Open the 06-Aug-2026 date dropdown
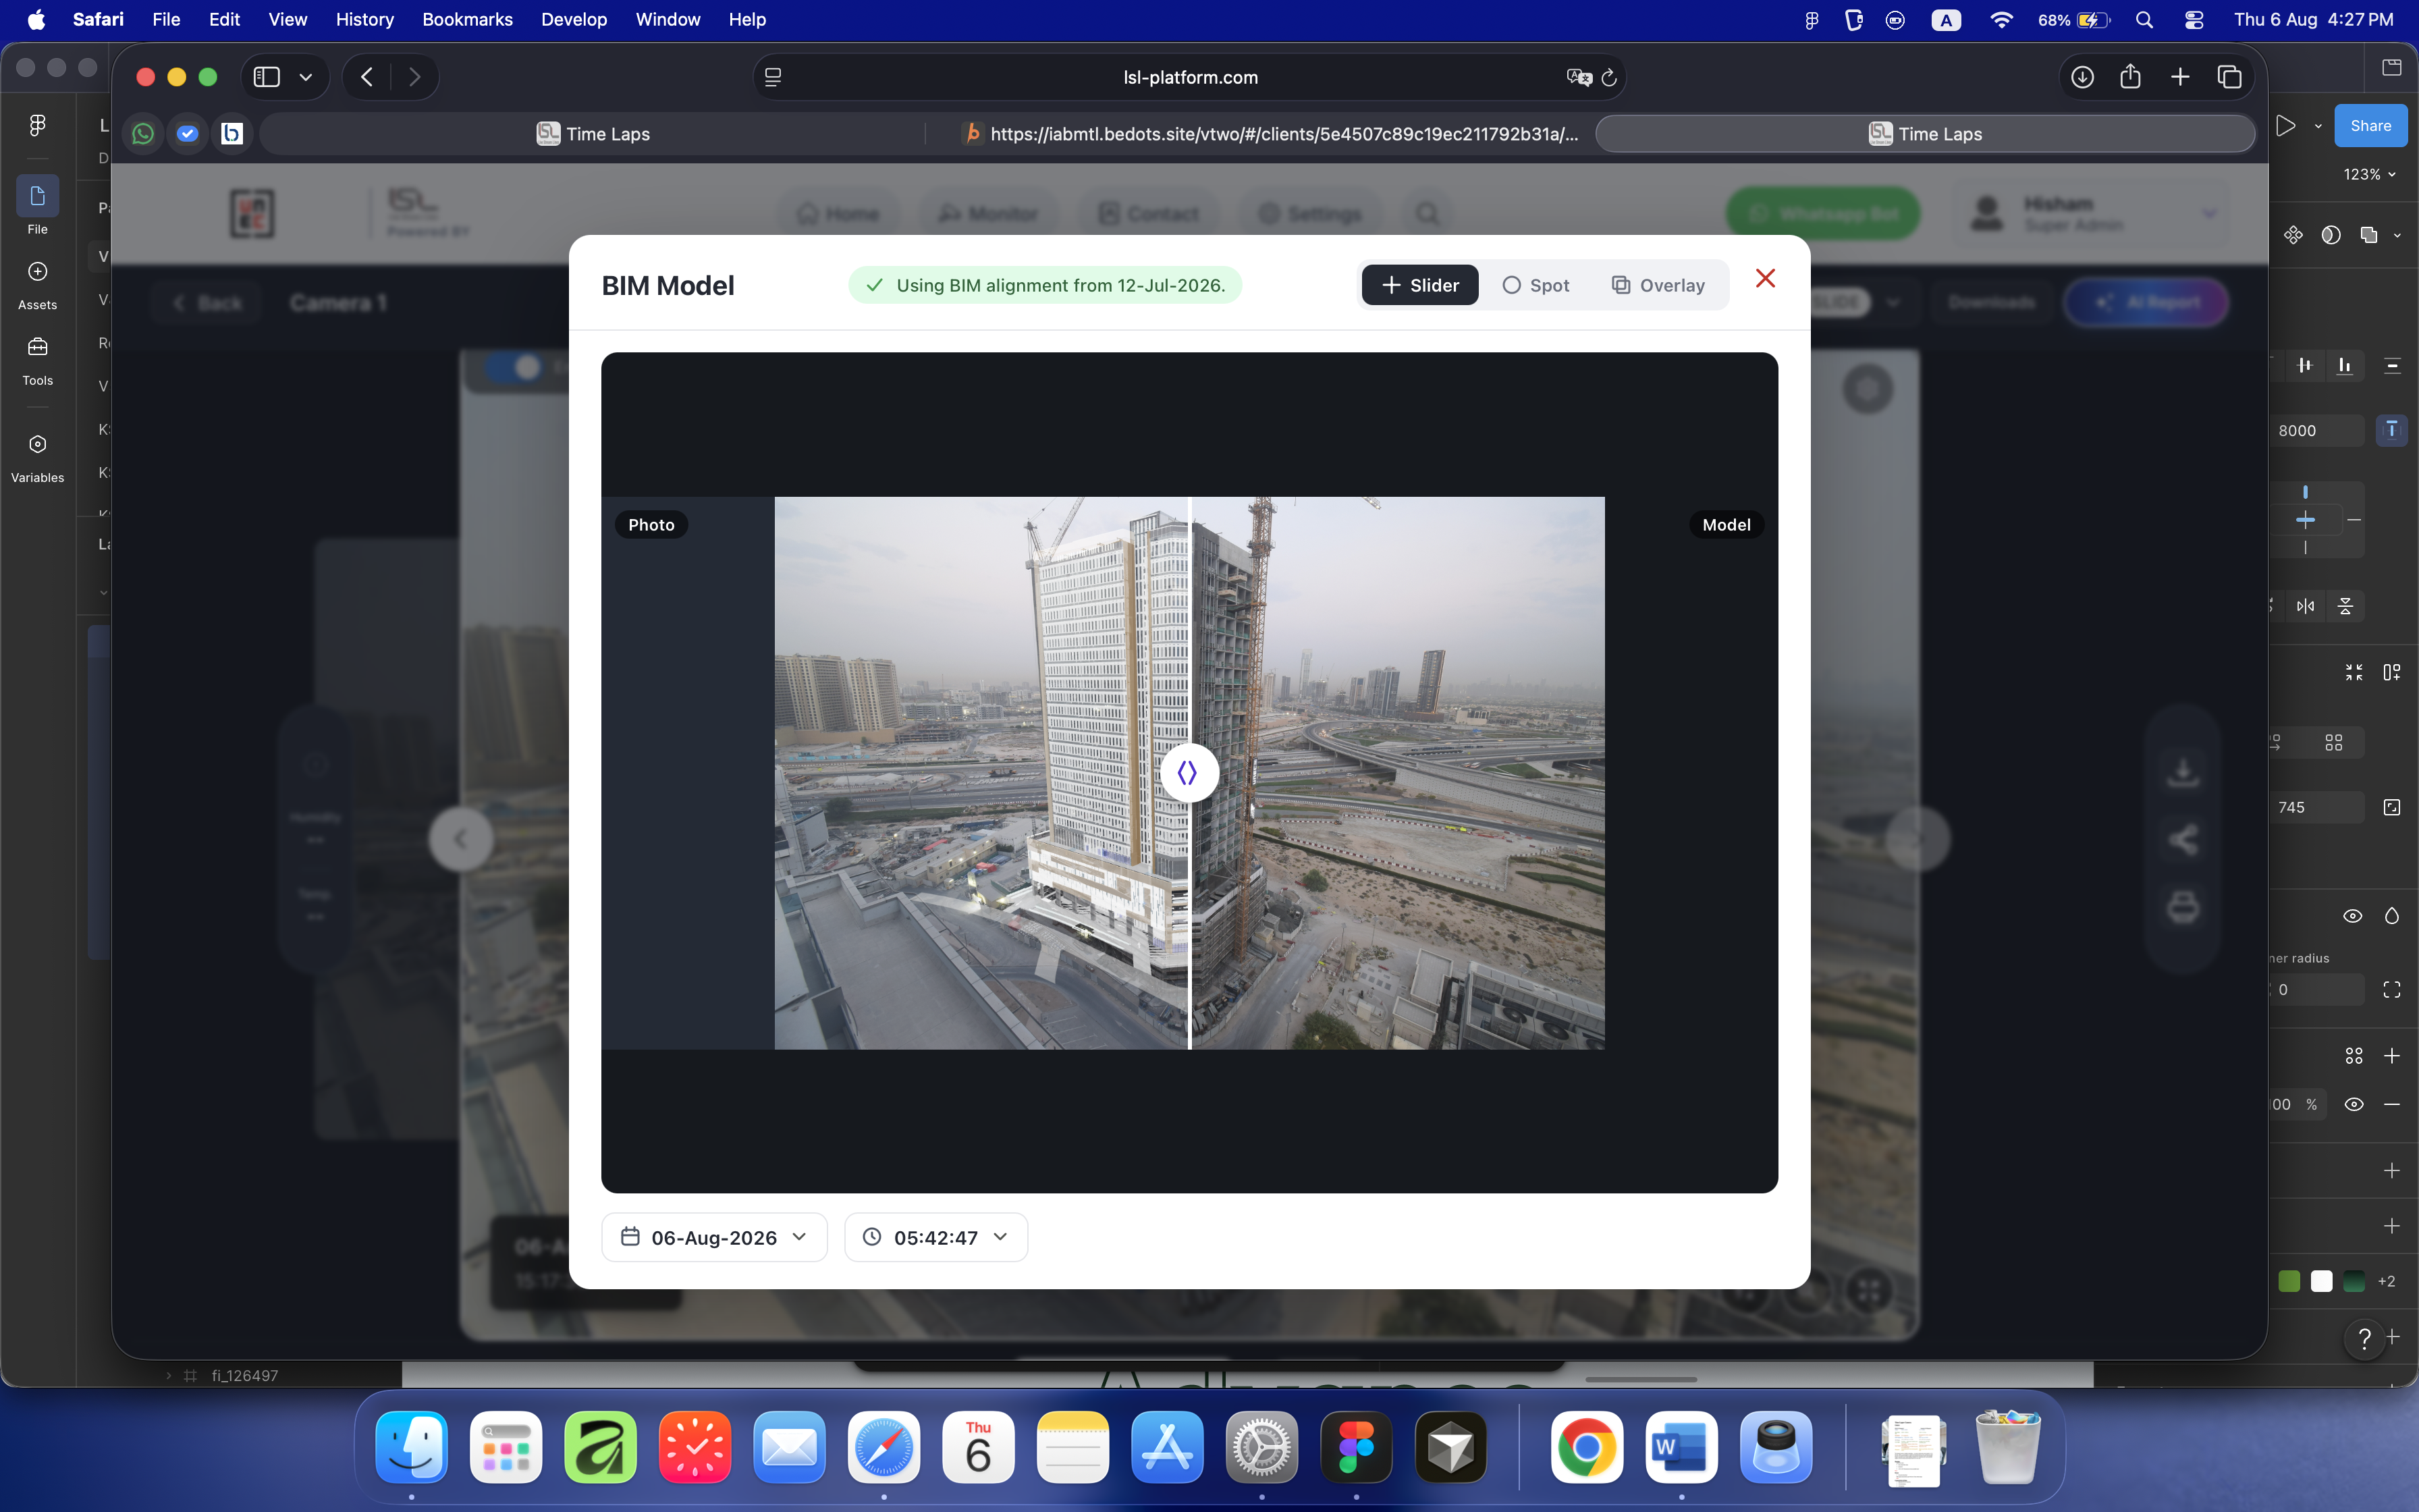 (713, 1237)
